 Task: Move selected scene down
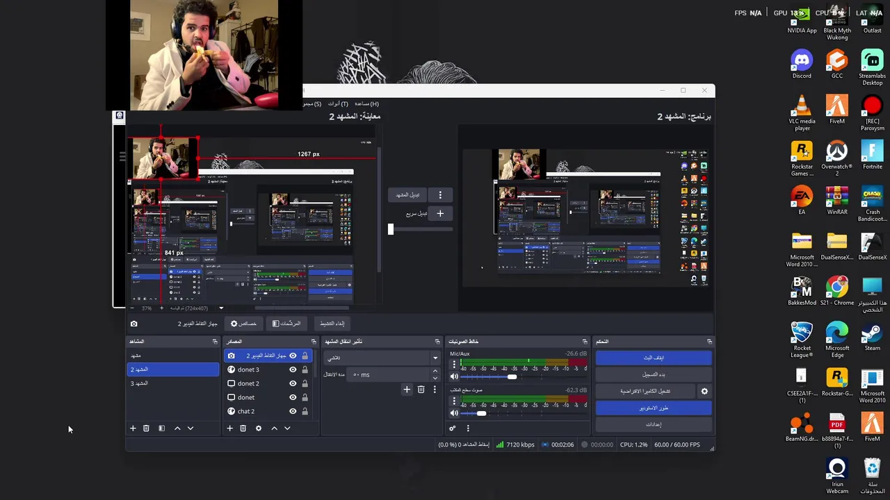[x=191, y=428]
